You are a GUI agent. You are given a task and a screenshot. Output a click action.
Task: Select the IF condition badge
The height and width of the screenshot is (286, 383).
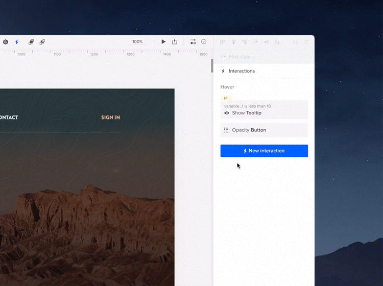[x=226, y=98]
